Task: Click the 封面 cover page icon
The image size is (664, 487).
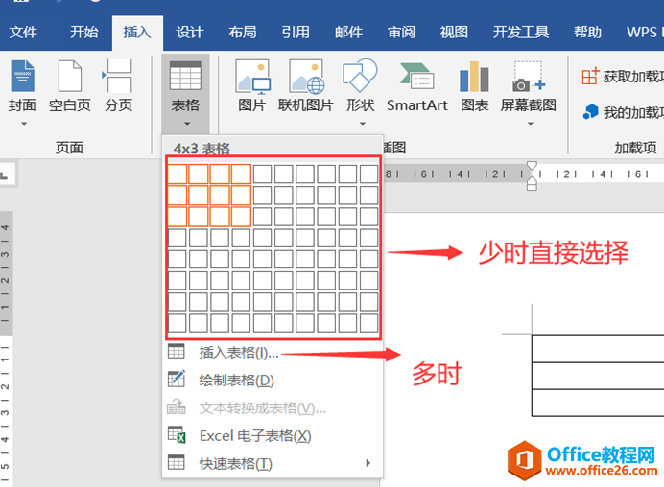Action: tap(22, 76)
